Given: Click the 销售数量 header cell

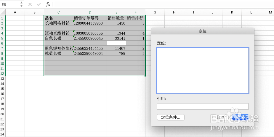Looking at the screenshot, I should click(116, 18).
